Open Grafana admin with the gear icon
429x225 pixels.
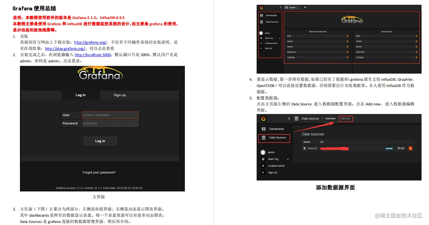point(261,43)
